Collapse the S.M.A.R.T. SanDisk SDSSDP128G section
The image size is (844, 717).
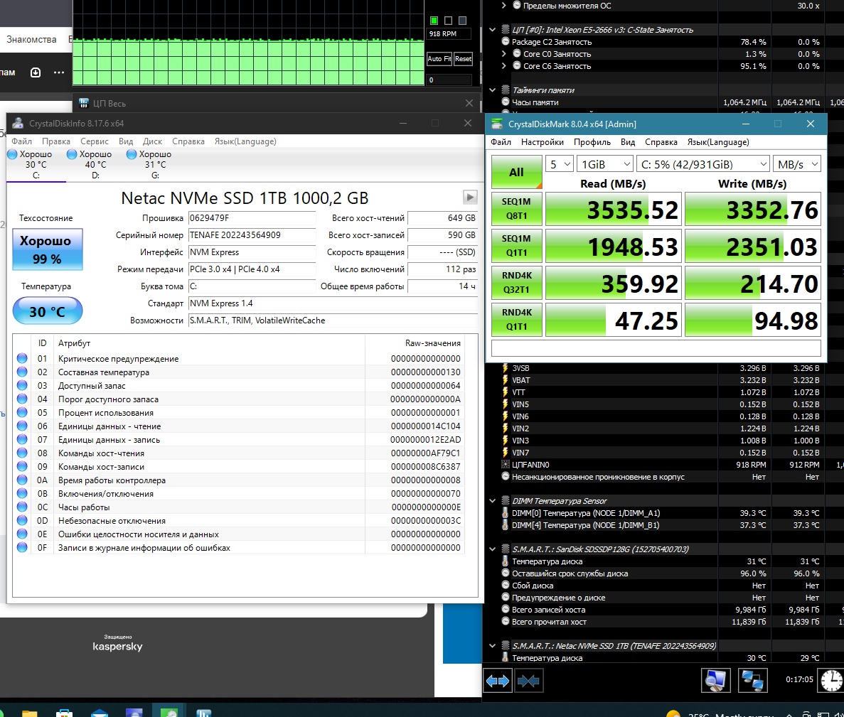[x=492, y=549]
